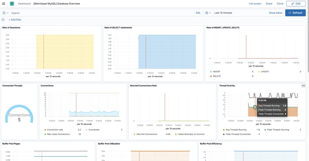Open Thread Activity panel options menu
Image resolution: width=309 pixels, height=161 pixels.
(x=303, y=86)
